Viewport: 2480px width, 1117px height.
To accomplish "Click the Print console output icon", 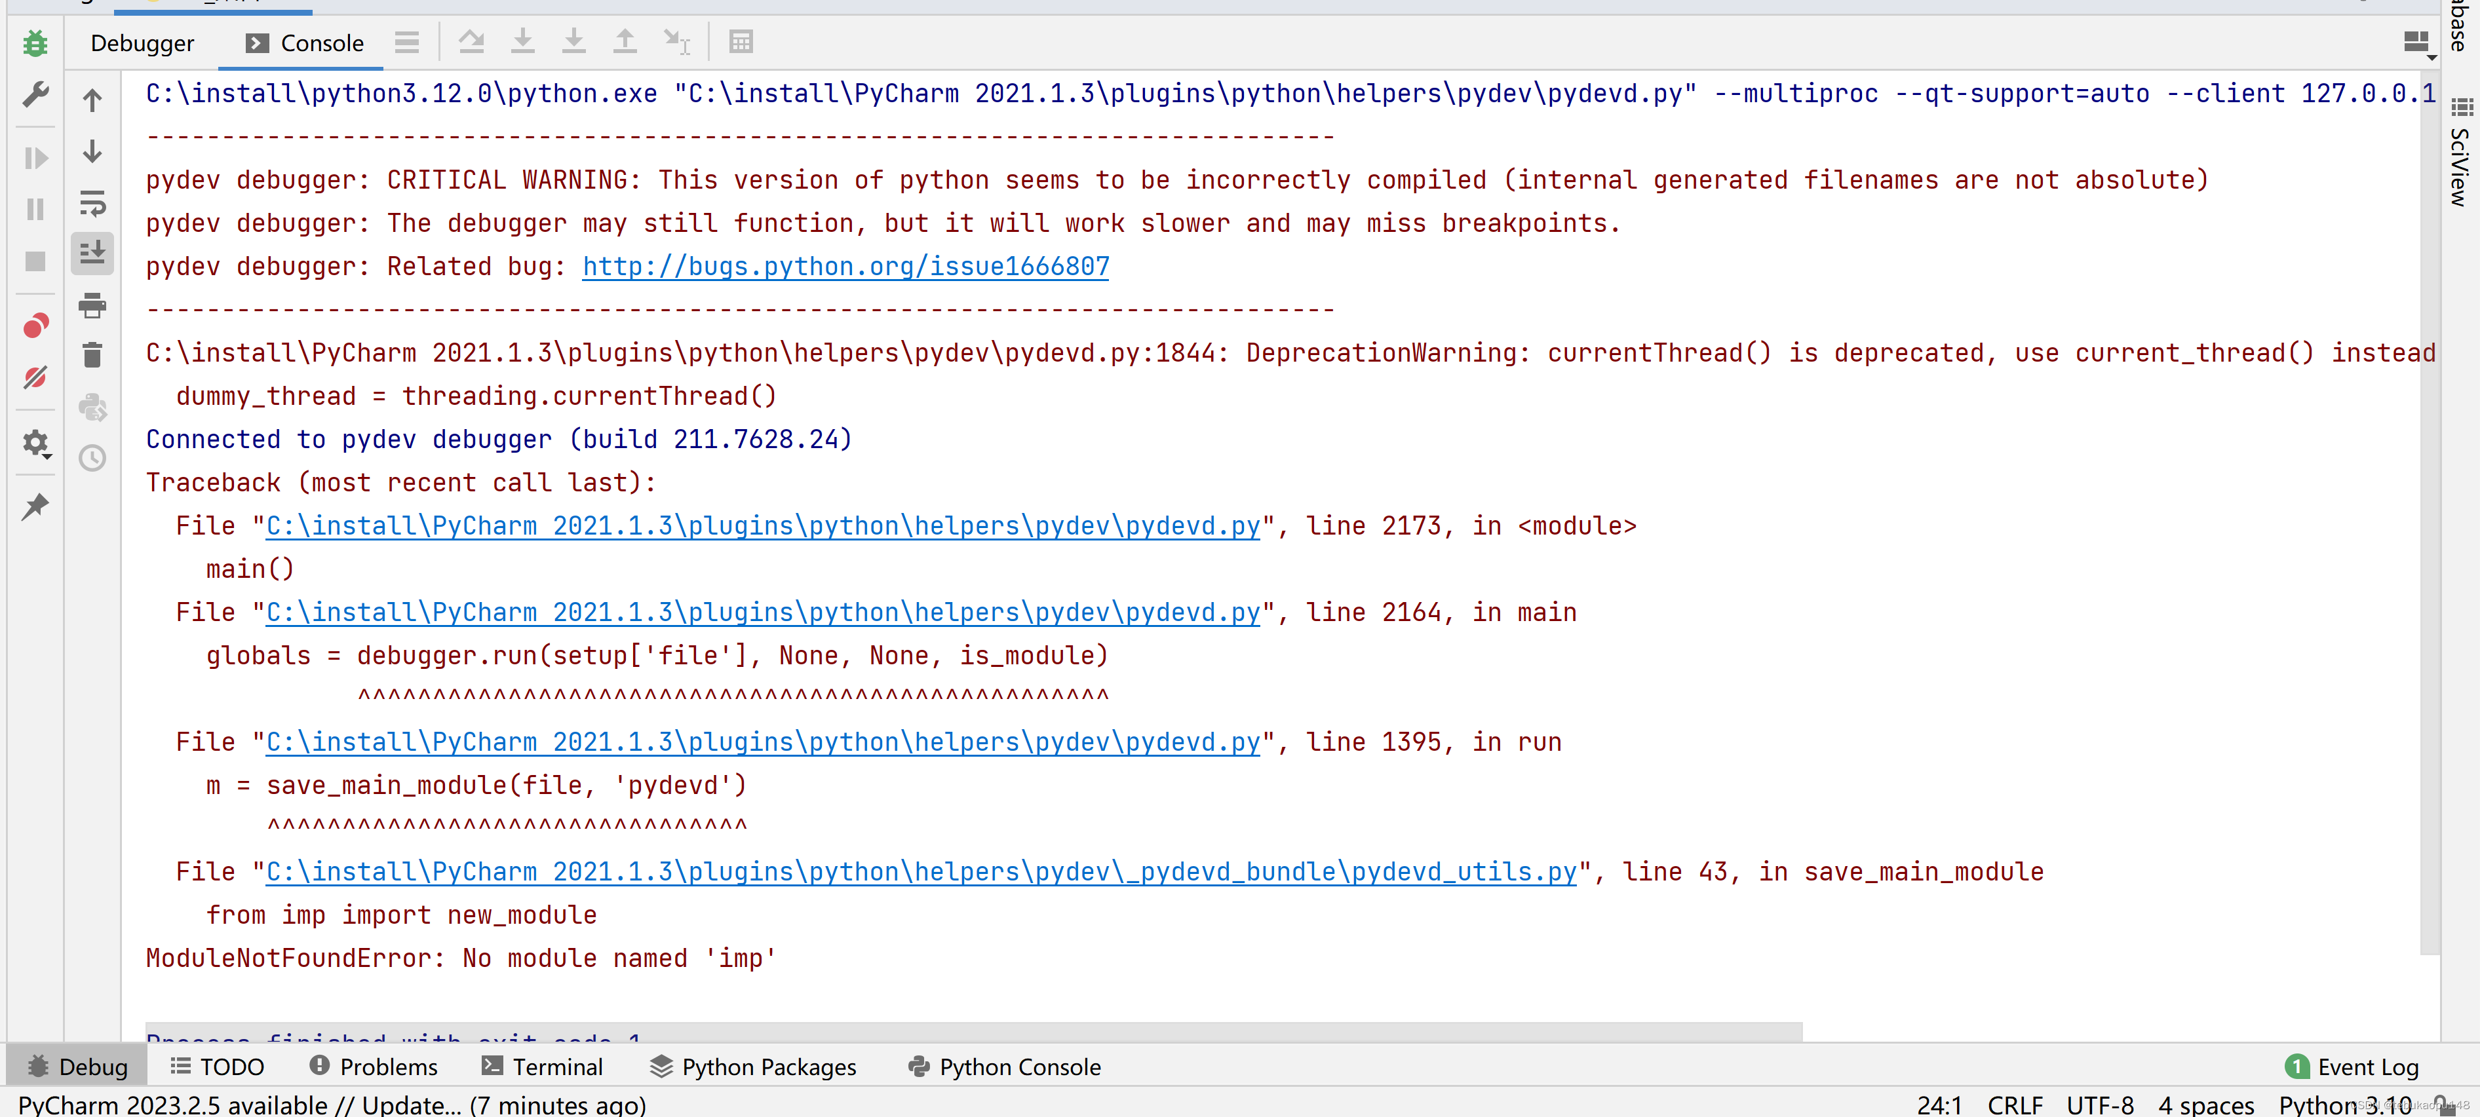I will click(92, 306).
